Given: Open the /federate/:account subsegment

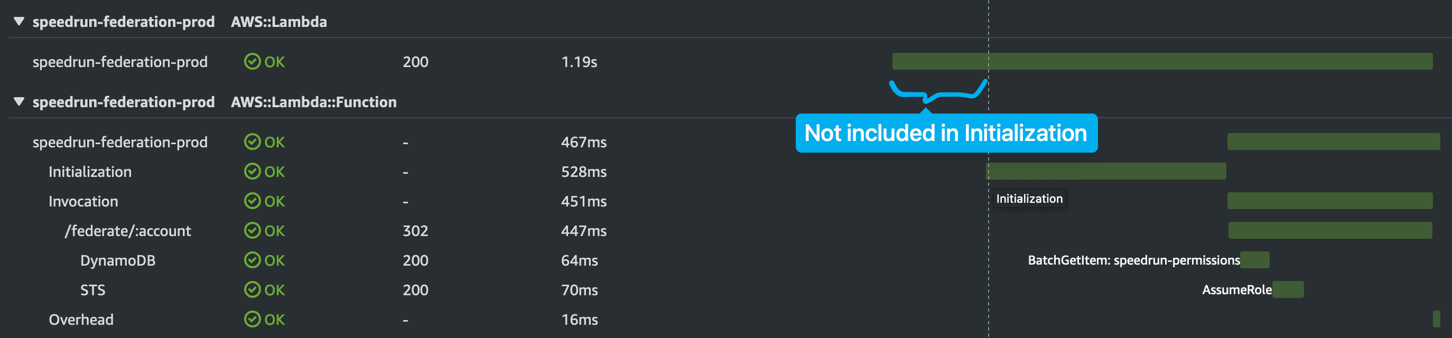Looking at the screenshot, I should (x=127, y=231).
